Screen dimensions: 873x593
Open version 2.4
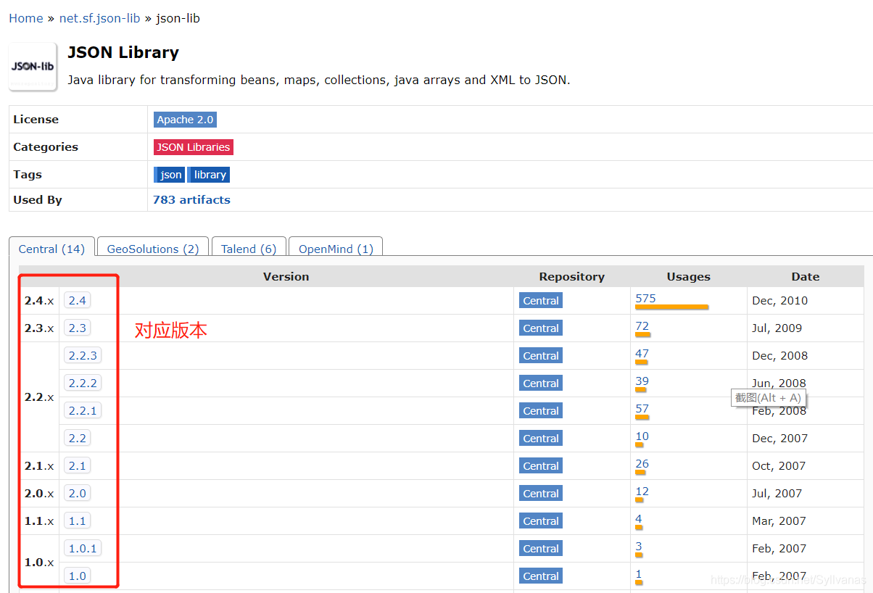77,300
